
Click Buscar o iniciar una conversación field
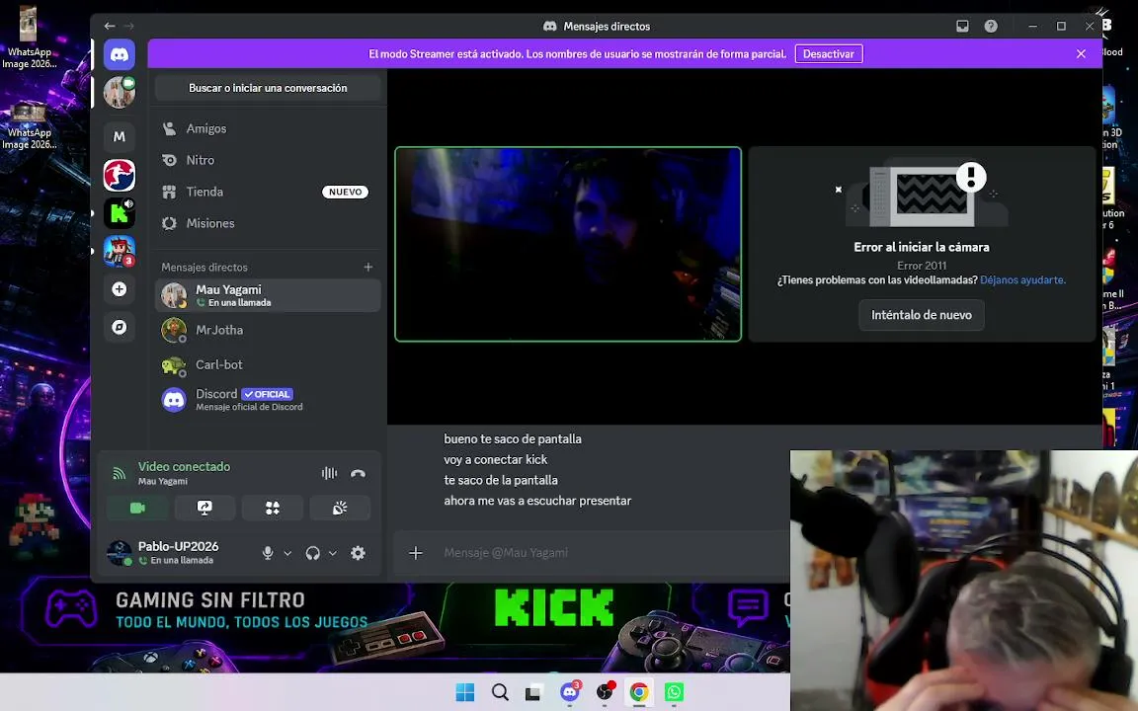point(268,88)
